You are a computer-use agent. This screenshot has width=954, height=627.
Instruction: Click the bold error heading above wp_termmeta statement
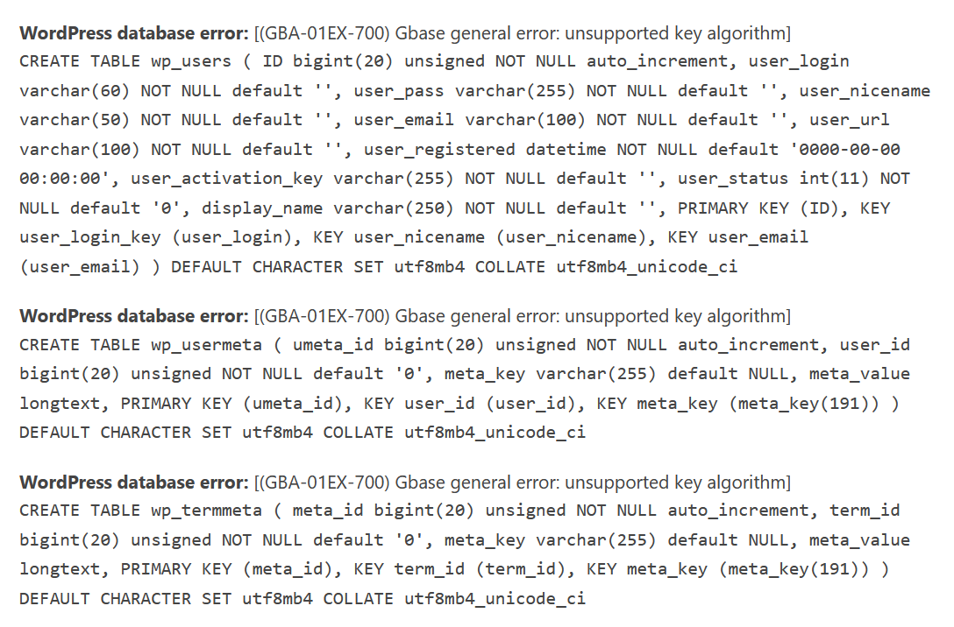click(134, 483)
